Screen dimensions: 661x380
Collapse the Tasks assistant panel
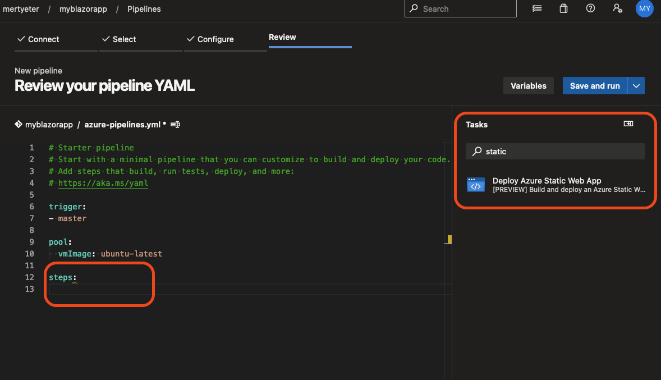pos(628,123)
